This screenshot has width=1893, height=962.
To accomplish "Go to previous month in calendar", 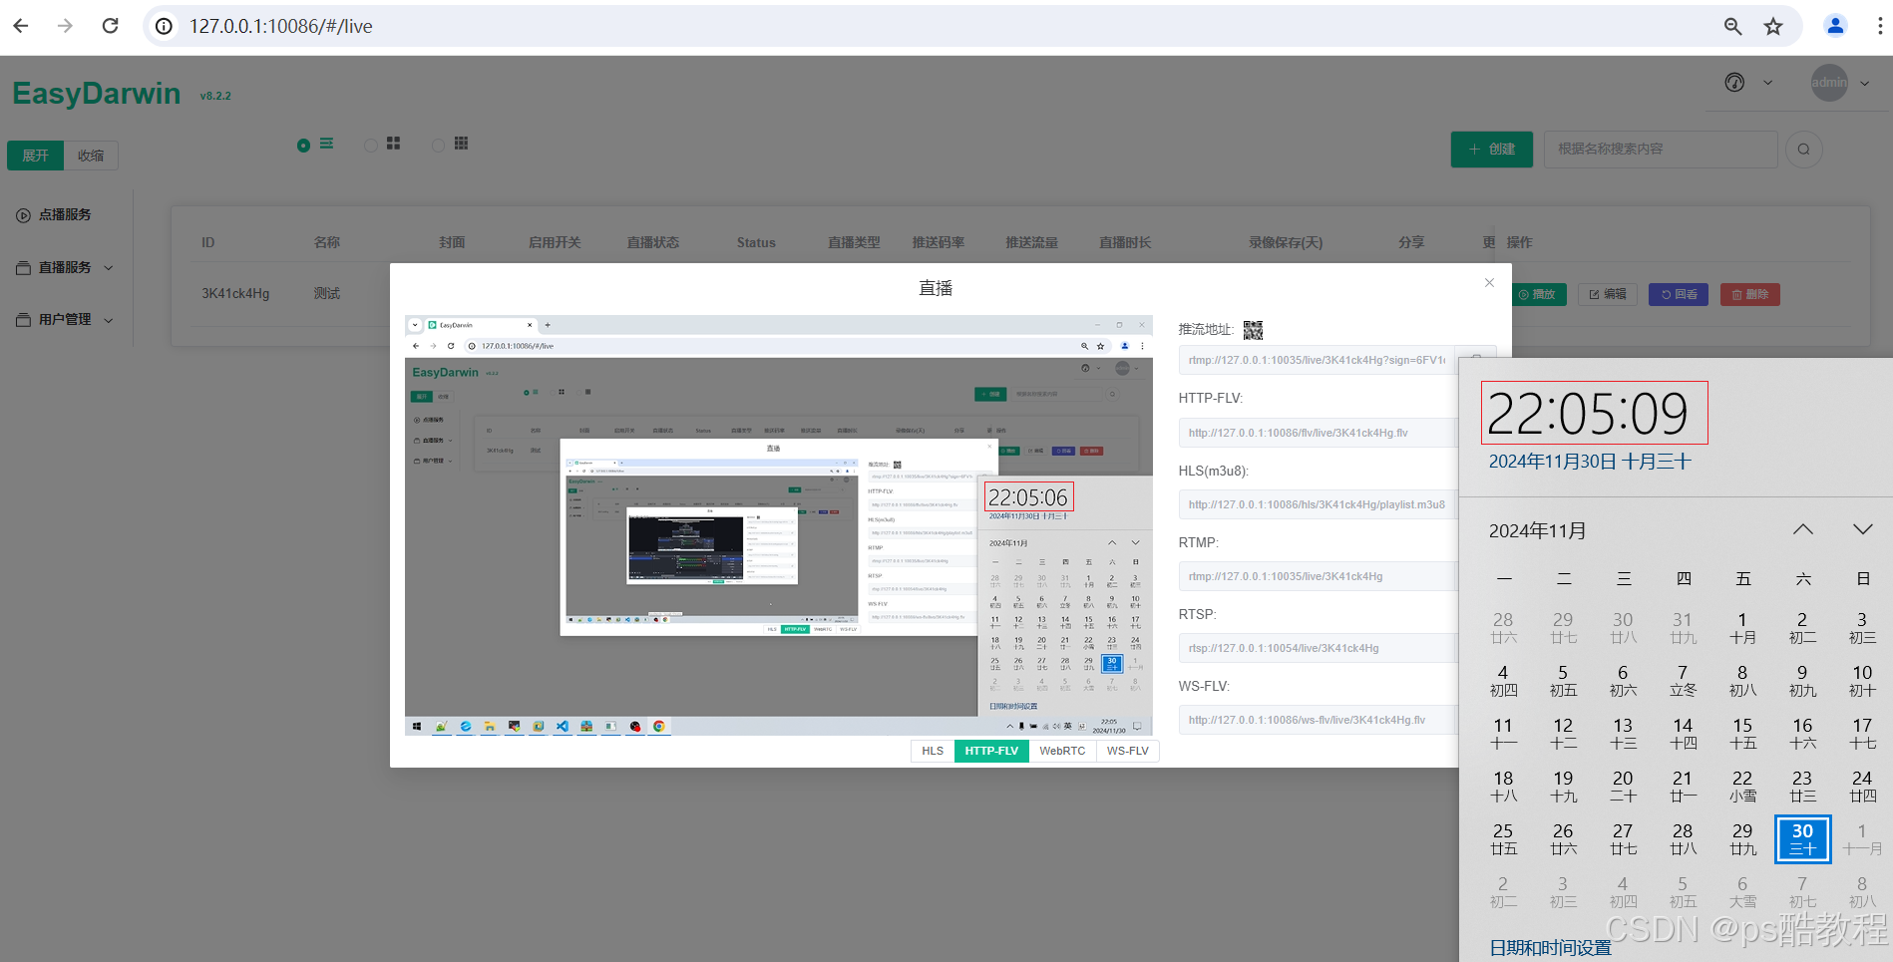I will pos(1803,529).
